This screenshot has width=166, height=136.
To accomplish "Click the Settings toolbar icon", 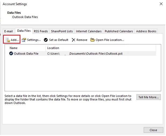I will tap(24, 40).
